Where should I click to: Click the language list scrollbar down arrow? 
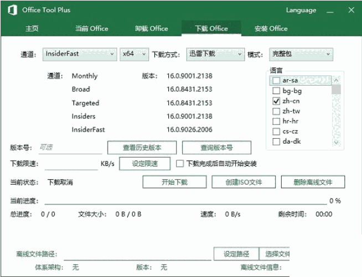336,143
